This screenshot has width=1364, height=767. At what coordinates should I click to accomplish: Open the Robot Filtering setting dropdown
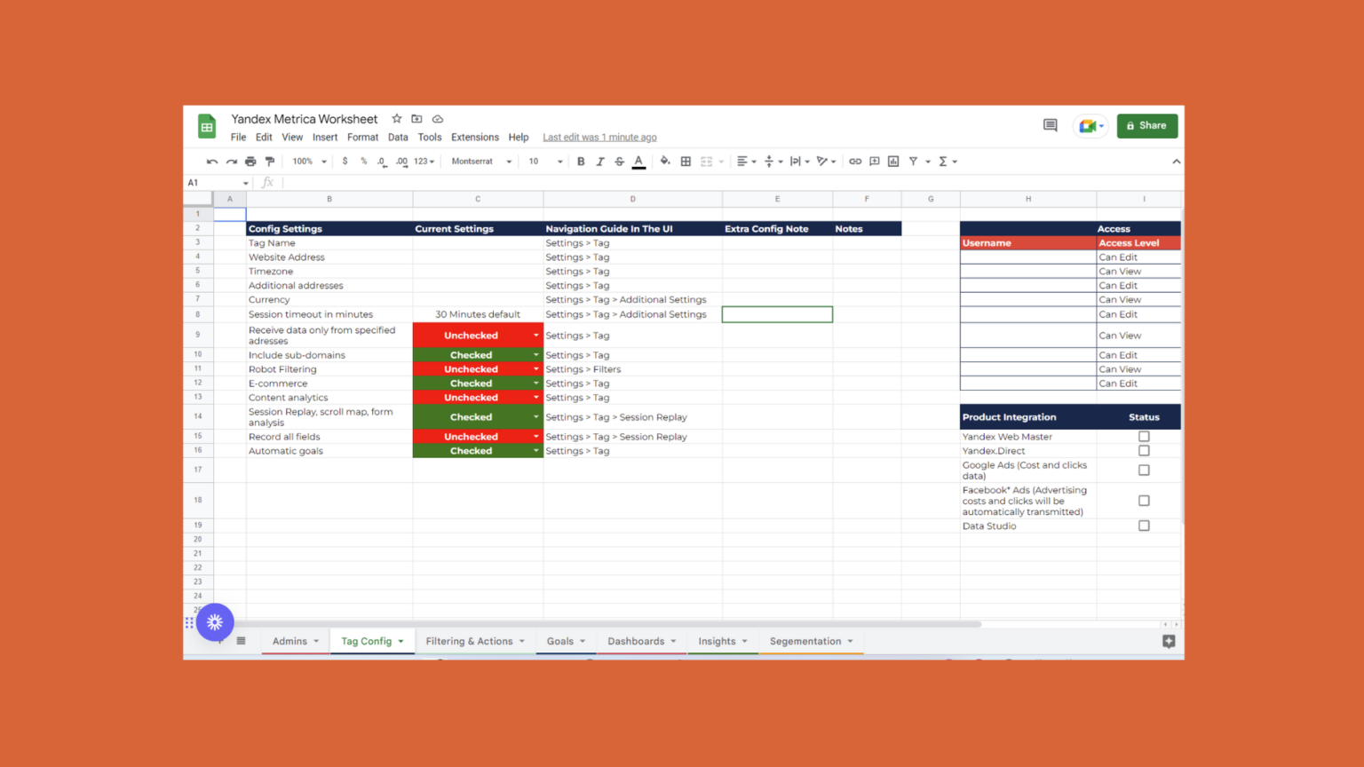535,368
